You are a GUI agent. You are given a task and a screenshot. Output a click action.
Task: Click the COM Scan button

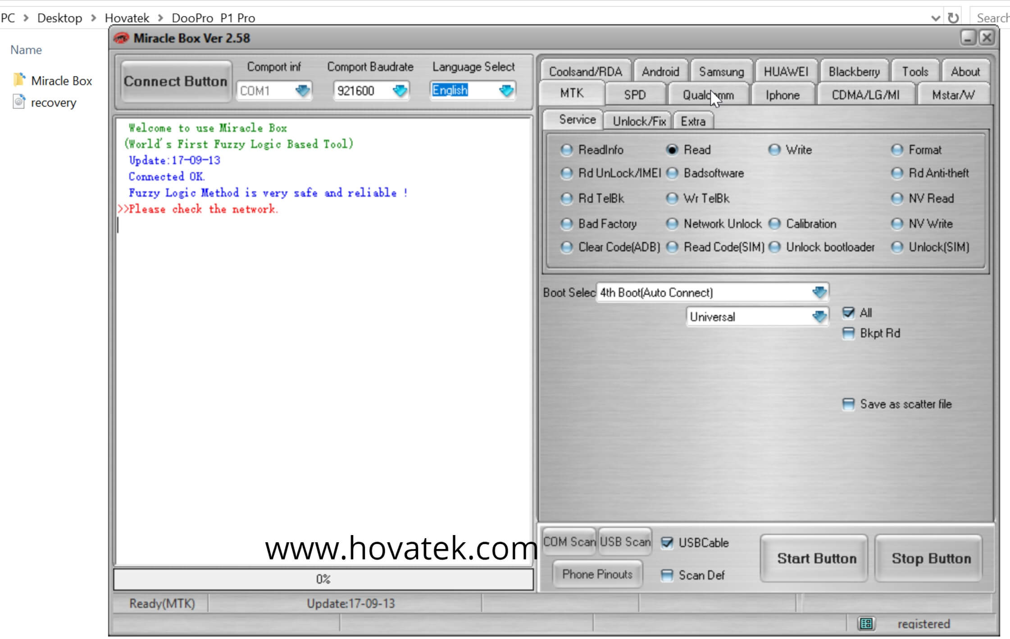click(x=569, y=541)
